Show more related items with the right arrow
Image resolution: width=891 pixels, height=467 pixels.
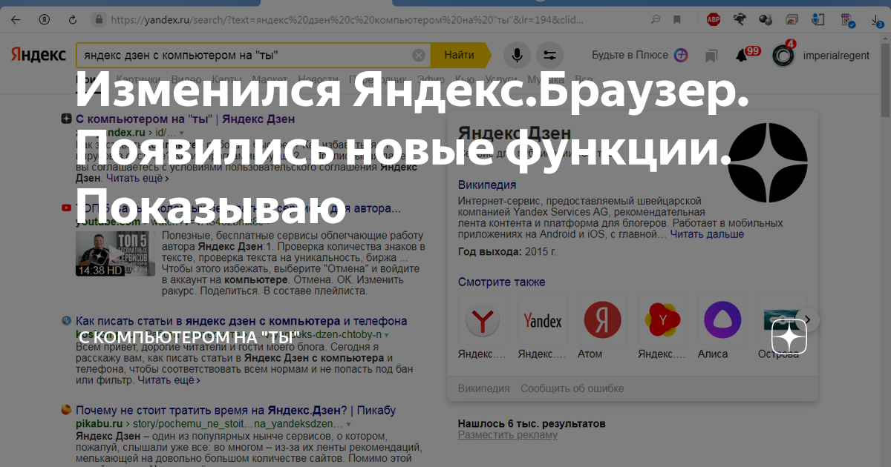[809, 320]
